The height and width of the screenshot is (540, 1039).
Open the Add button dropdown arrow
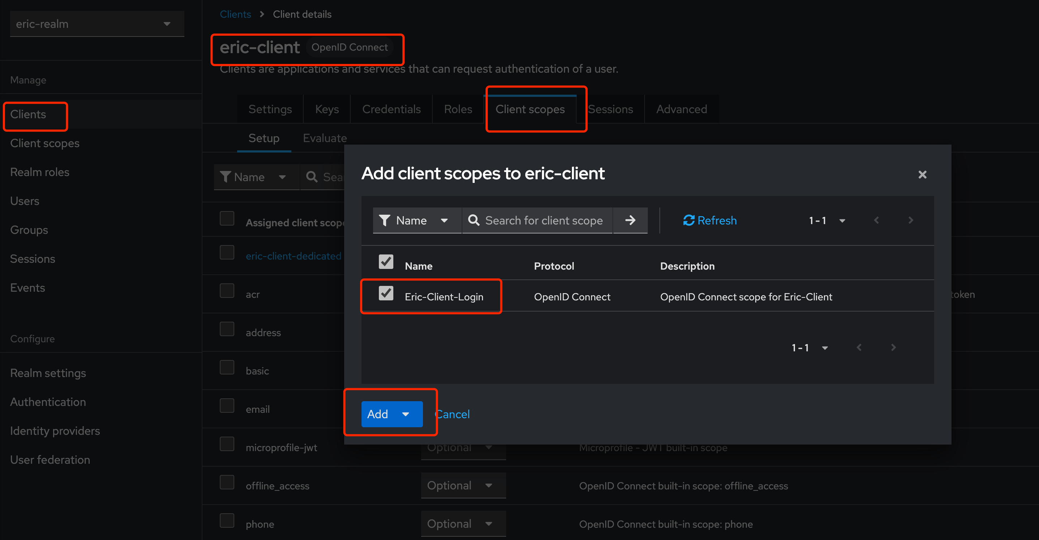[x=406, y=414]
